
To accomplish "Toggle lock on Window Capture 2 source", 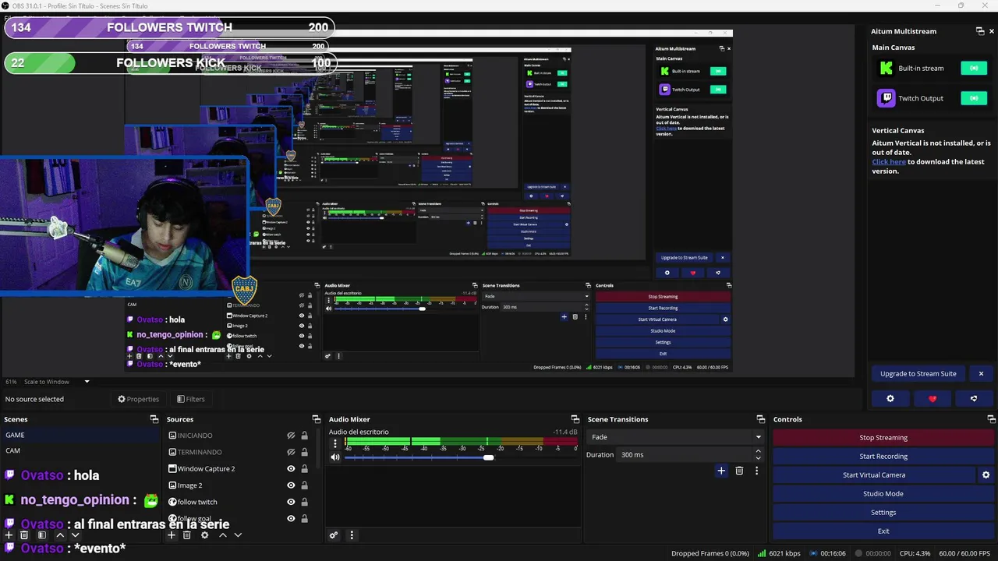I will pos(304,469).
